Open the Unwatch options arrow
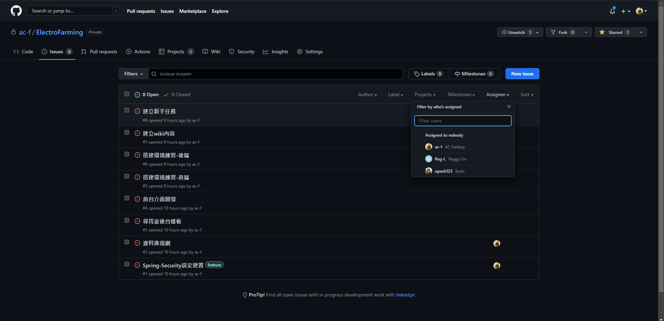The image size is (664, 321). [x=537, y=32]
